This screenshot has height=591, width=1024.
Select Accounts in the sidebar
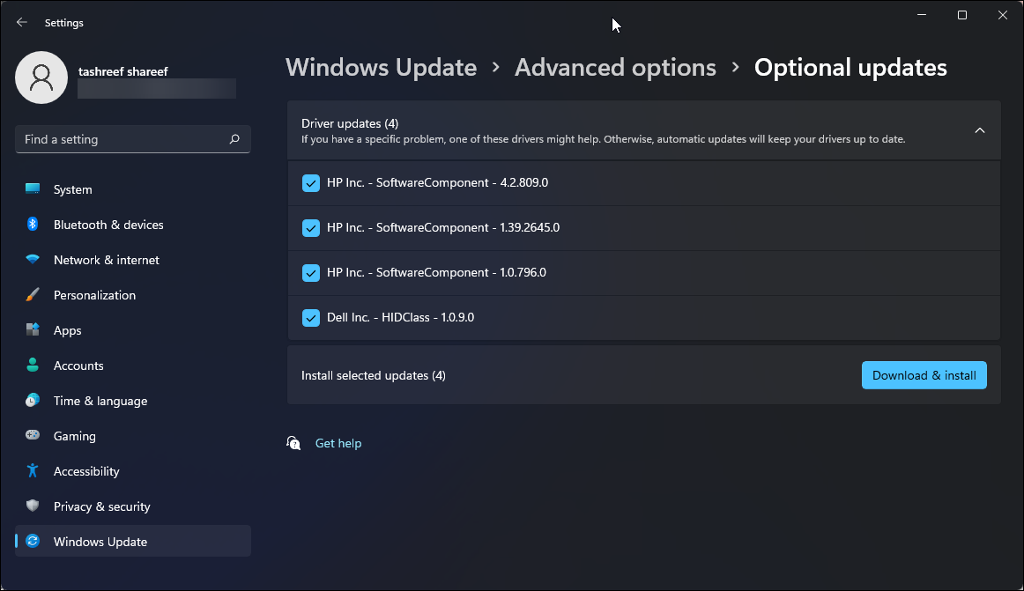pyautogui.click(x=78, y=365)
